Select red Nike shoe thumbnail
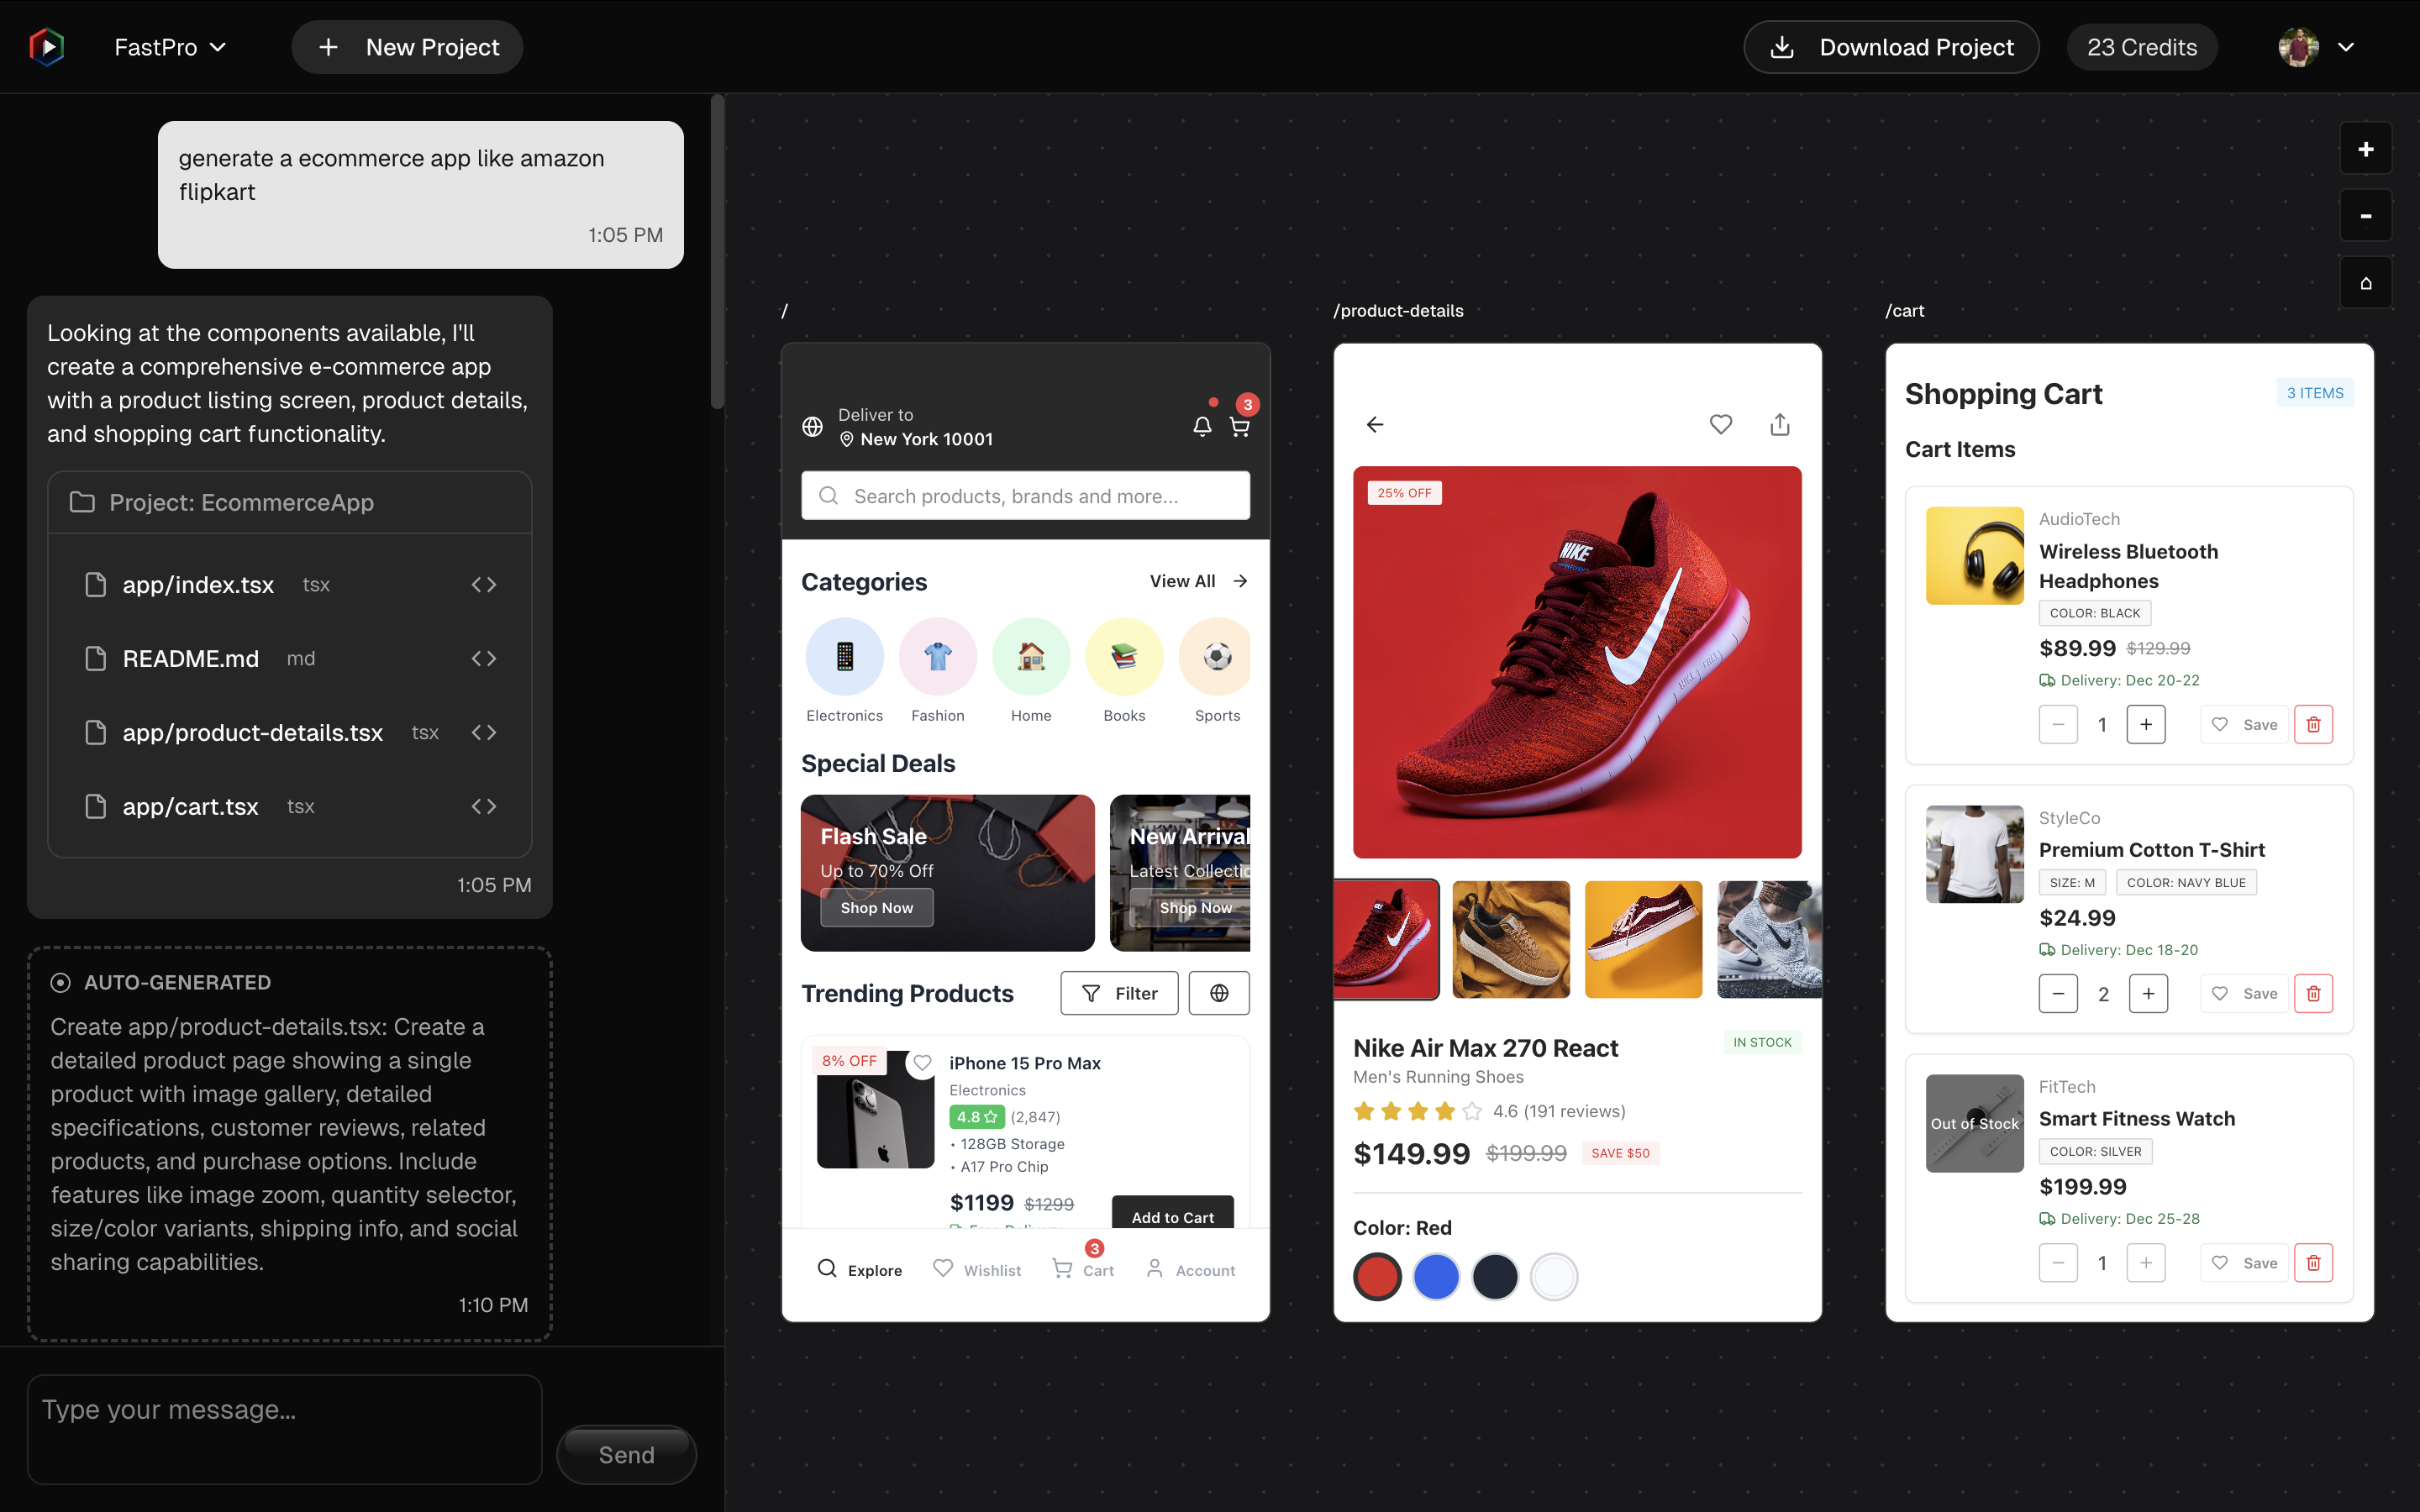Image resolution: width=2420 pixels, height=1512 pixels. [x=1386, y=939]
